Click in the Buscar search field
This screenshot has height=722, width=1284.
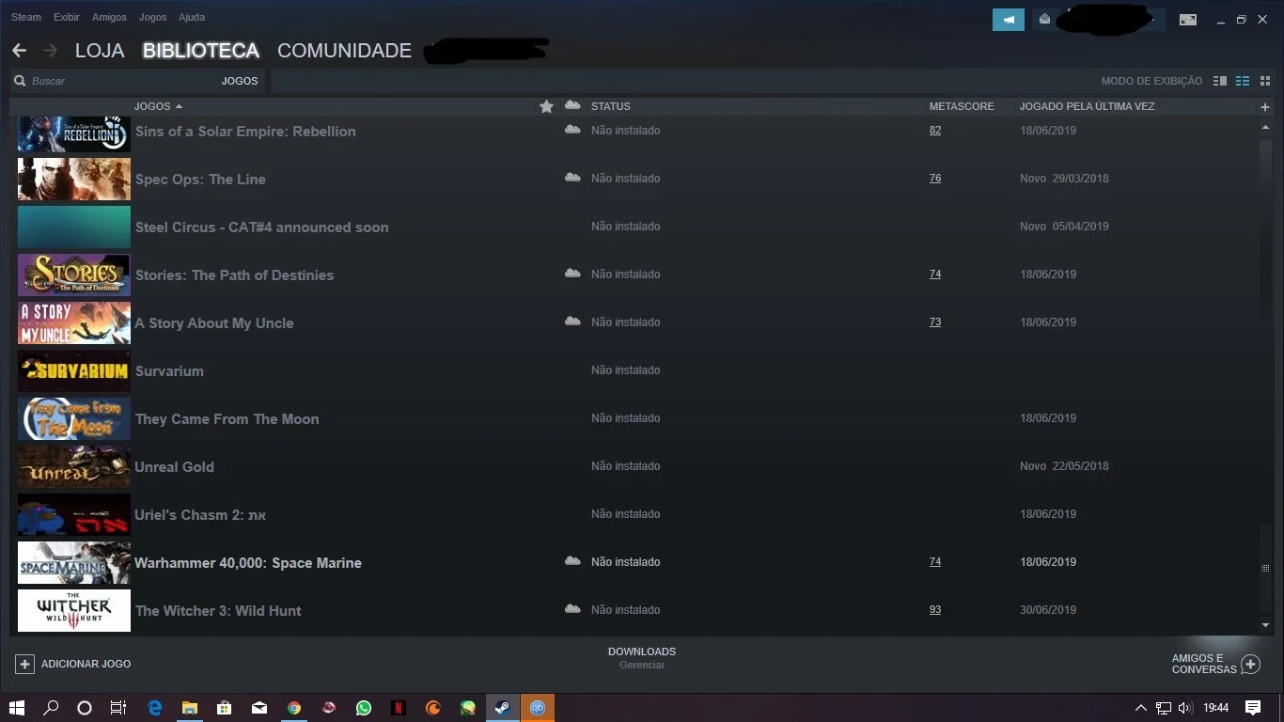pos(122,81)
